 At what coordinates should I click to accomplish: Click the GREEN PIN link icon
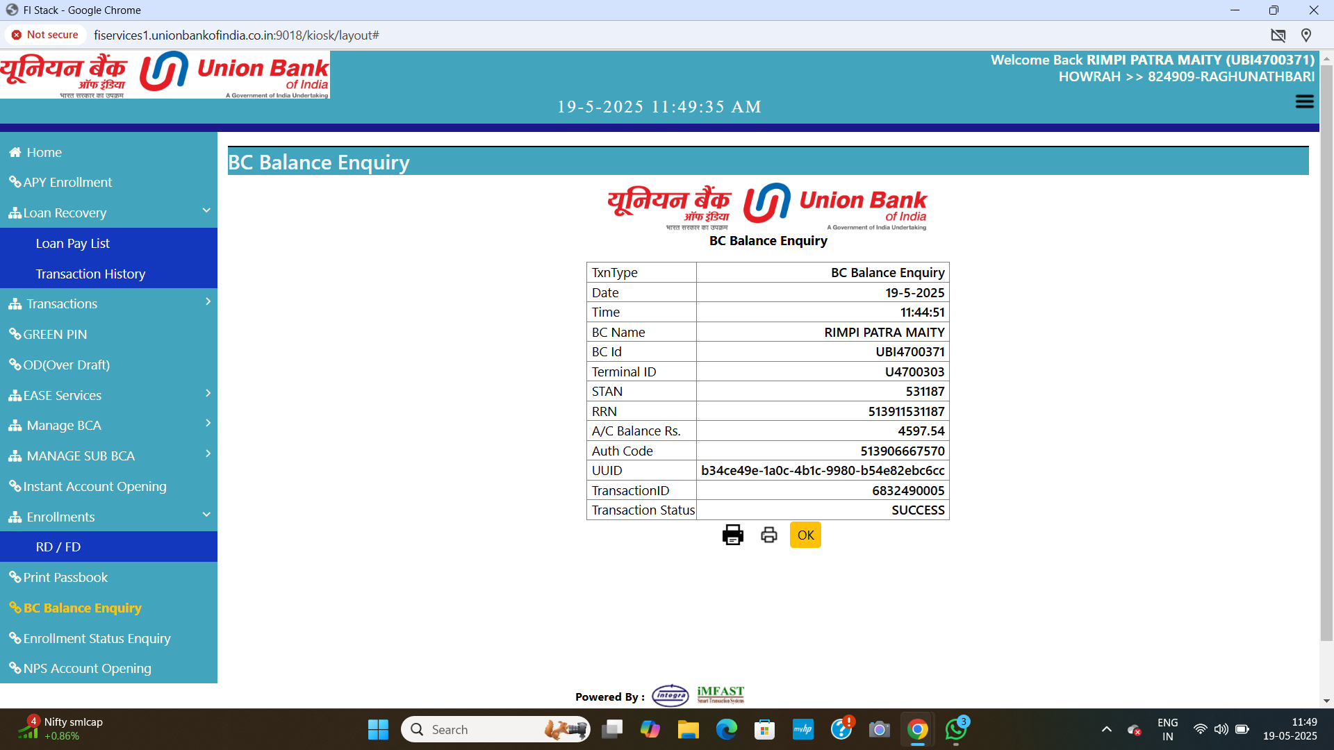click(x=15, y=334)
